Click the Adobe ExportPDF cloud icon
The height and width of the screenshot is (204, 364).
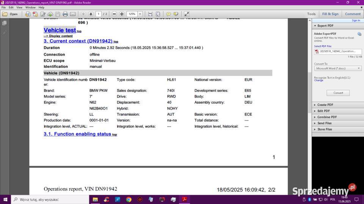(x=359, y=34)
